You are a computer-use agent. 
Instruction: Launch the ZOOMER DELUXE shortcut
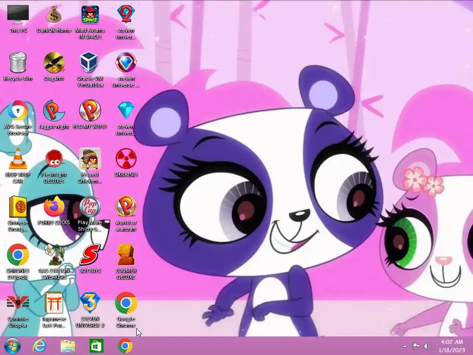click(126, 262)
